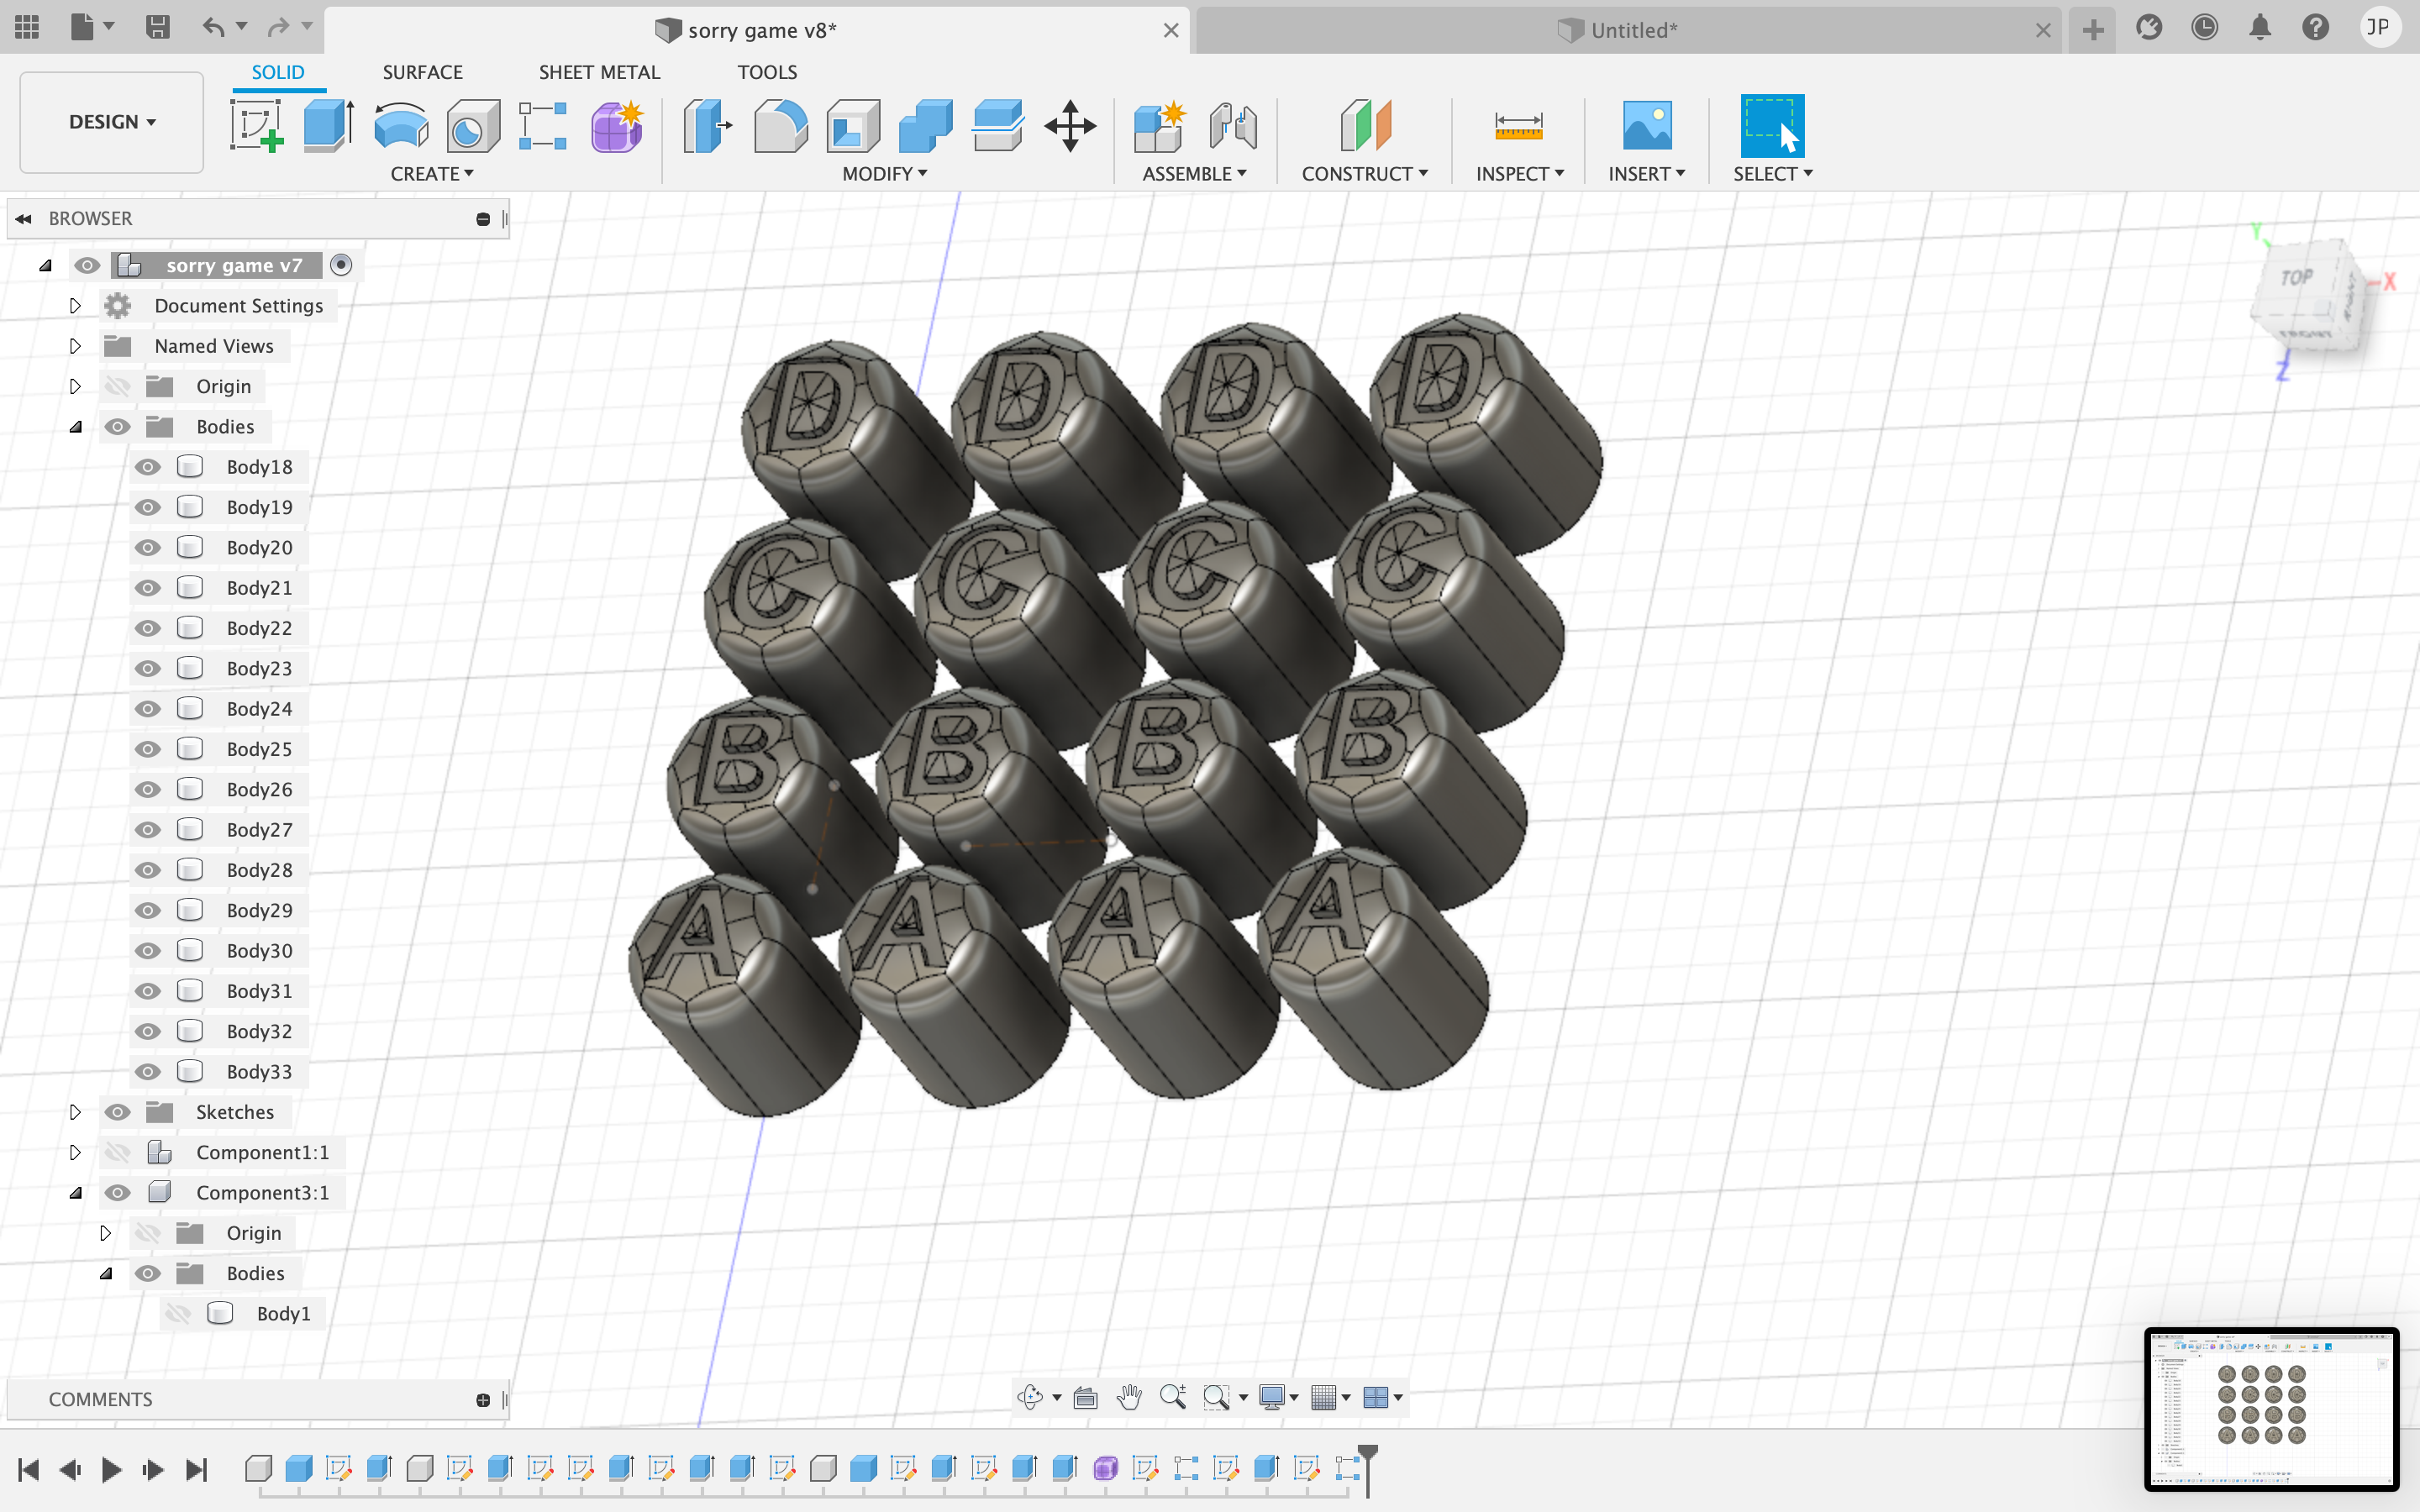The height and width of the screenshot is (1512, 2420).
Task: Open the ASSEMBLE menu dropdown
Action: point(1194,174)
